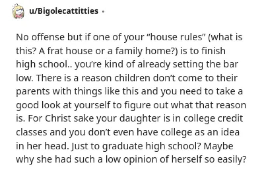Click the words "as an idea"

click(x=217, y=132)
